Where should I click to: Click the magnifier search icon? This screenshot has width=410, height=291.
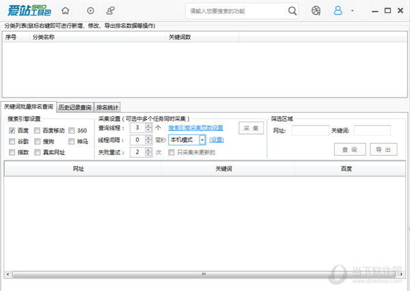[x=292, y=11]
